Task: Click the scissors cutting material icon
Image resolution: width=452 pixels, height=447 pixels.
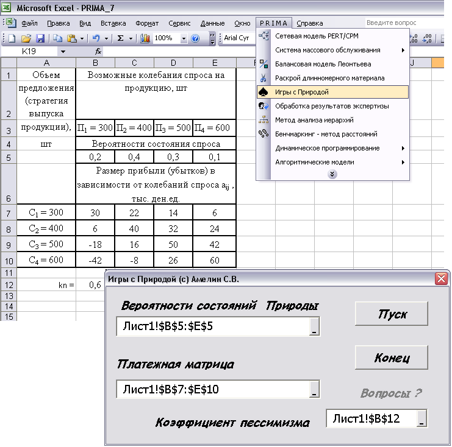Action: point(264,78)
